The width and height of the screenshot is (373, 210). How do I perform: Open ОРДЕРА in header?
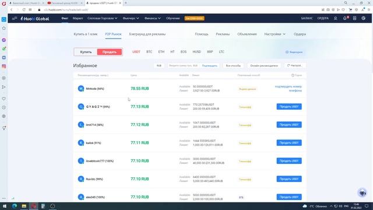pos(323,18)
